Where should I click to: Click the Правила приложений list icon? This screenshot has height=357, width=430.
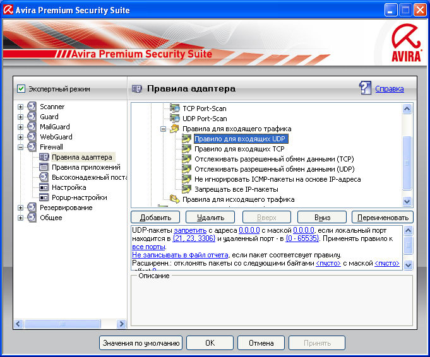tap(44, 167)
